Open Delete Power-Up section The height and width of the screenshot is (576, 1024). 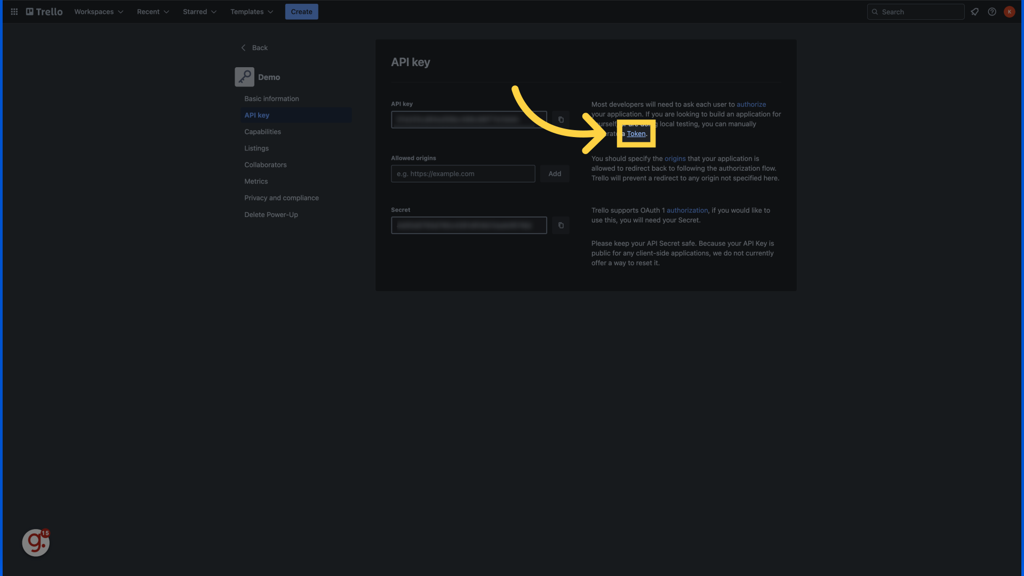[x=271, y=214]
